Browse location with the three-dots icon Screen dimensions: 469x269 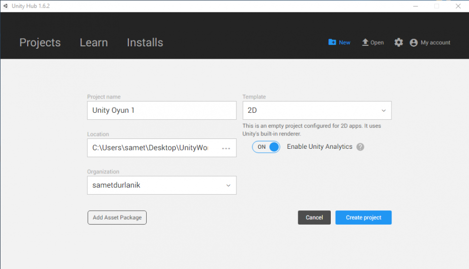point(226,148)
